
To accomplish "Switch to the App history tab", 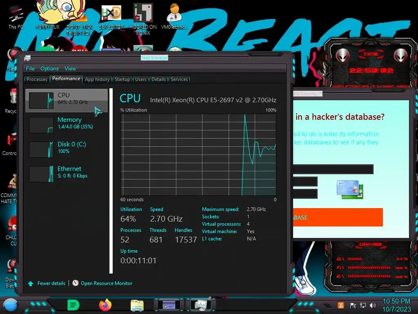I will 97,79.
